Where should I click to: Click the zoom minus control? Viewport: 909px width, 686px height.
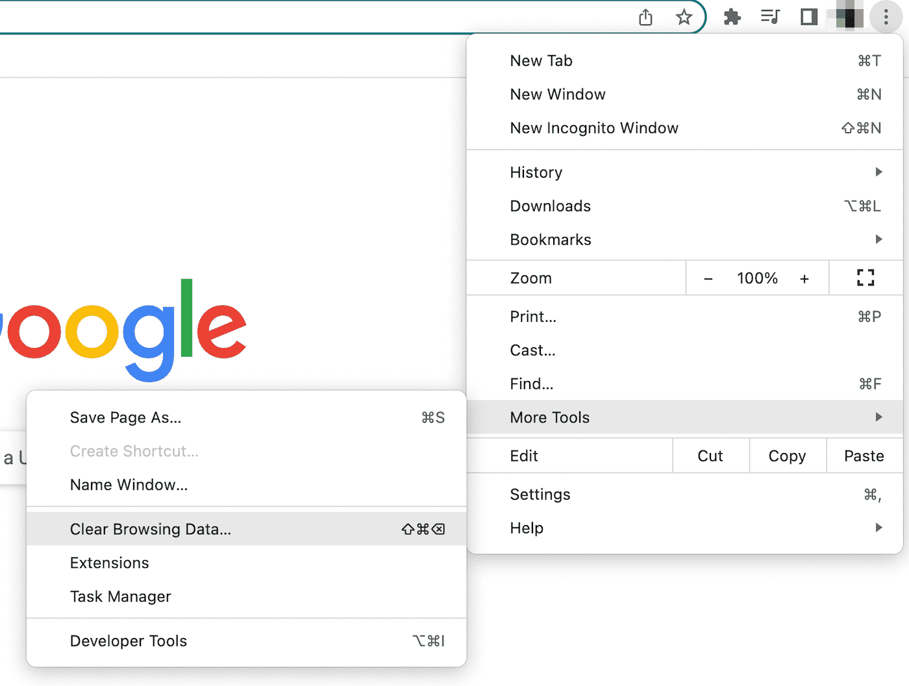click(x=708, y=278)
